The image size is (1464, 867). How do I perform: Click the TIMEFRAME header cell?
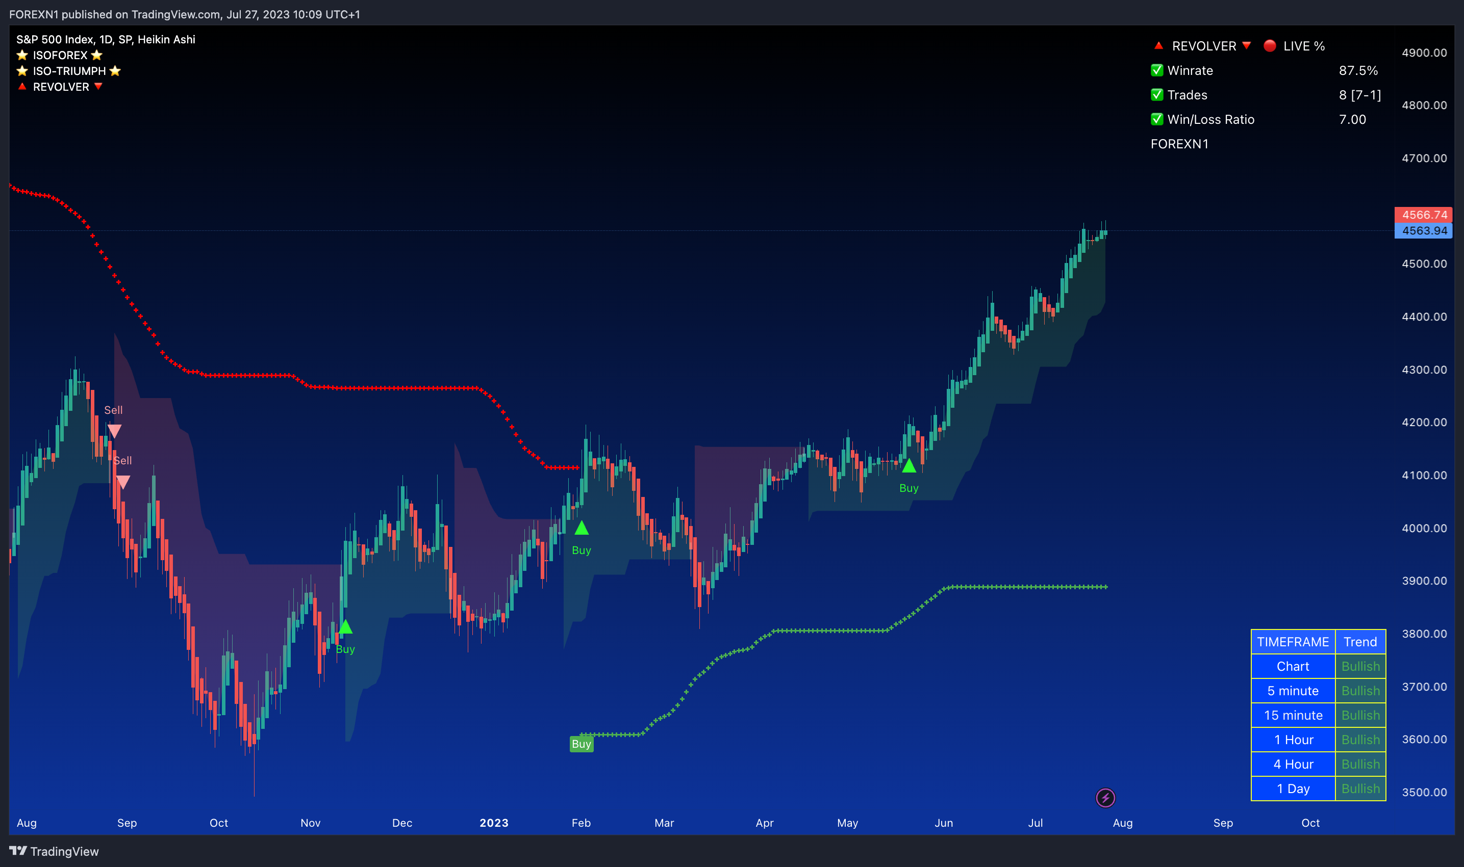click(1293, 642)
